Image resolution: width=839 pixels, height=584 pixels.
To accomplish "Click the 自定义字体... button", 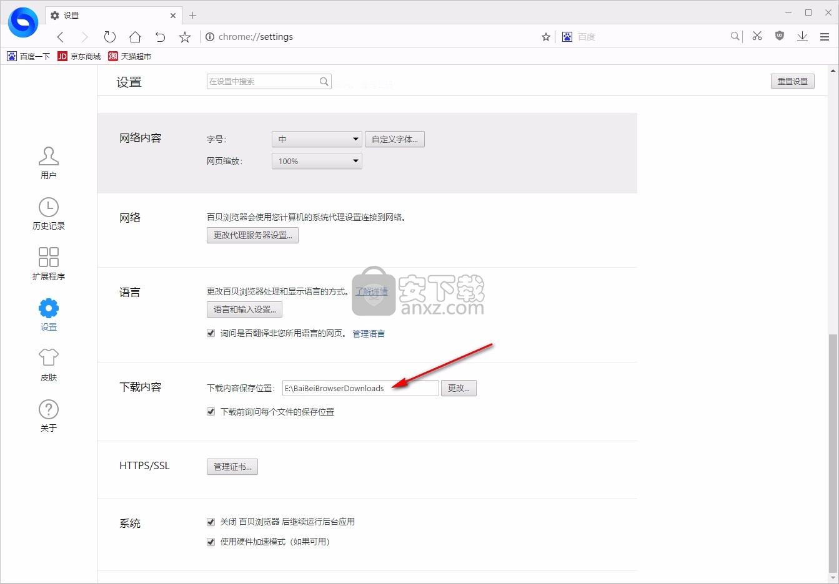I will 395,139.
